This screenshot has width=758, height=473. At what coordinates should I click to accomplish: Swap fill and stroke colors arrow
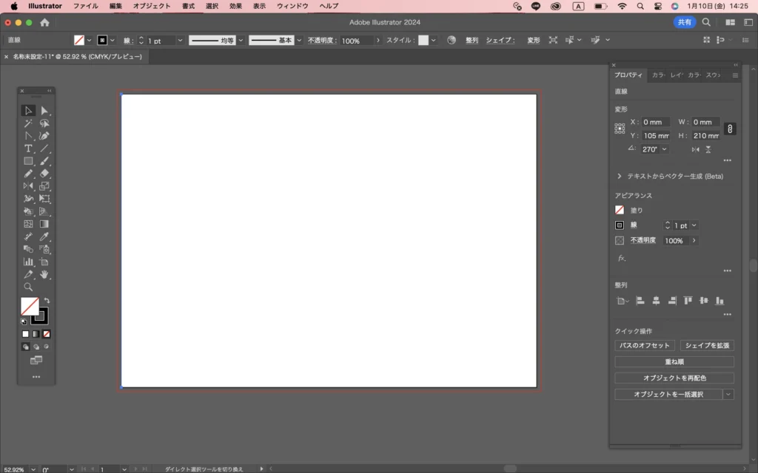(46, 301)
